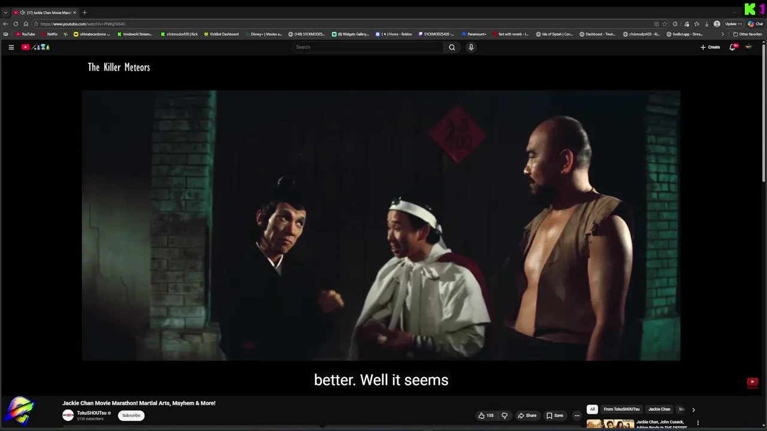Open s1ckmodzs420 | Kick bookmark
The height and width of the screenshot is (431, 767).
pyautogui.click(x=179, y=34)
